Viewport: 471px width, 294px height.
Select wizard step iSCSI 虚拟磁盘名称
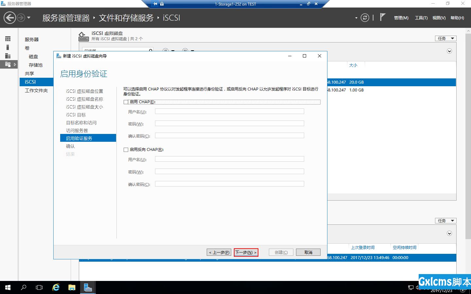[x=84, y=99]
